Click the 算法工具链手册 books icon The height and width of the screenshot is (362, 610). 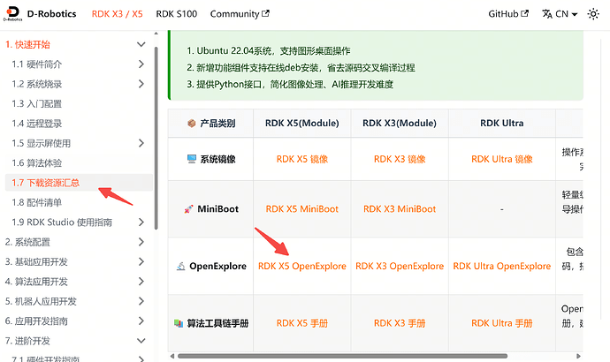(179, 323)
